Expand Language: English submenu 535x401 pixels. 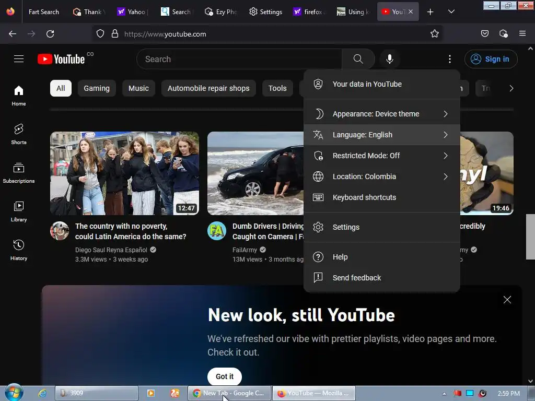(x=381, y=135)
